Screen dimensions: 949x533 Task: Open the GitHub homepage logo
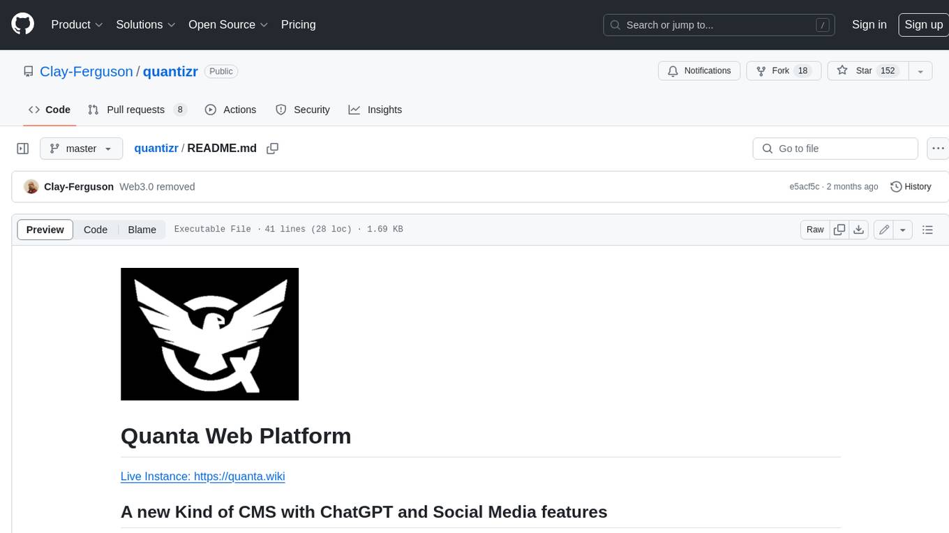pyautogui.click(x=22, y=24)
